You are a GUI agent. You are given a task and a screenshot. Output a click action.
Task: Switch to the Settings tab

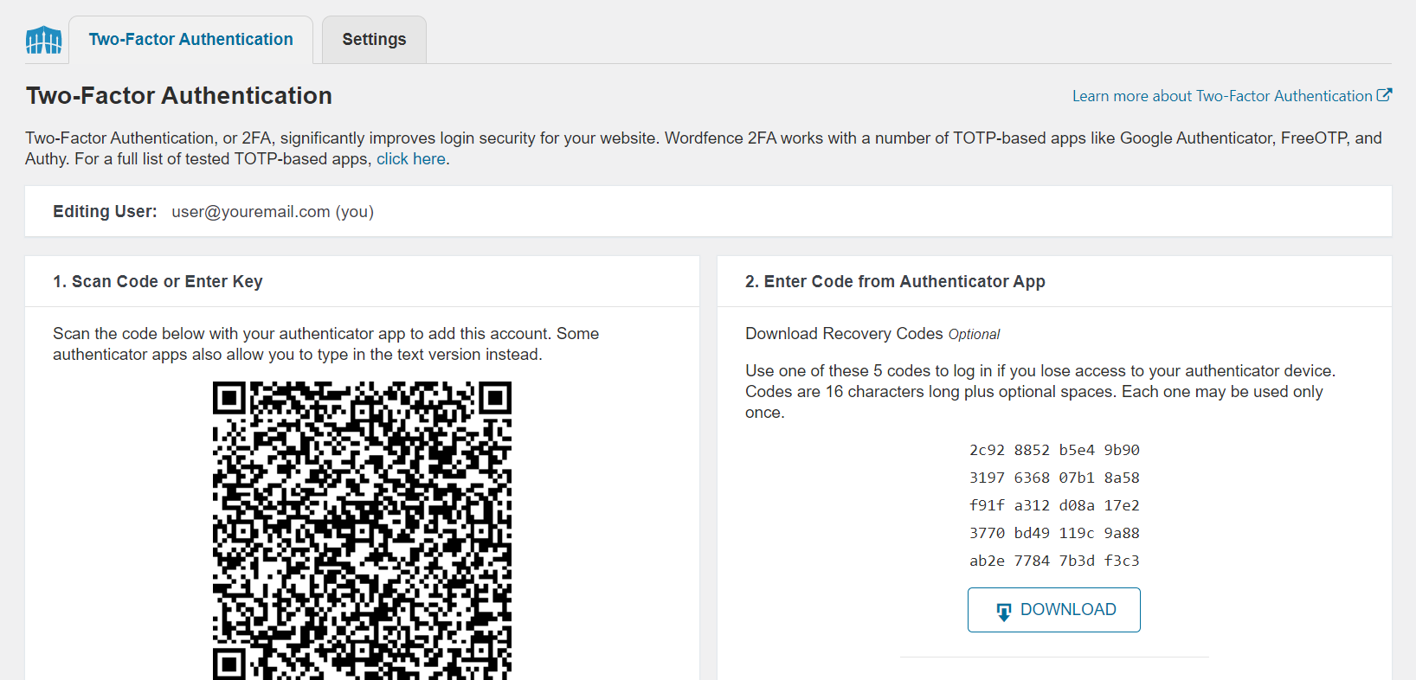pyautogui.click(x=374, y=40)
